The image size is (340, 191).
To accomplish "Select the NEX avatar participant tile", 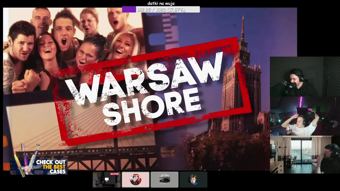I will [x=135, y=180].
